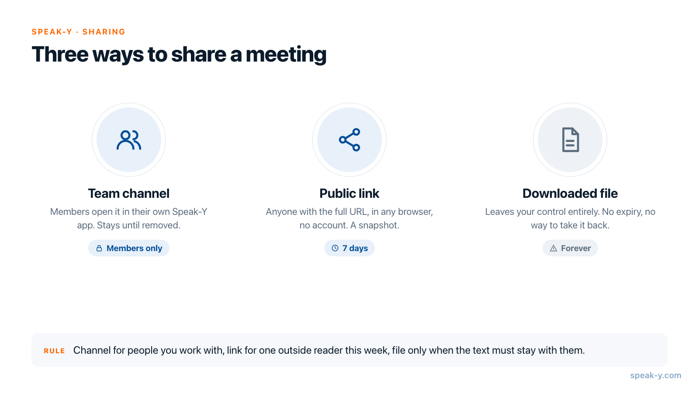The height and width of the screenshot is (393, 699).
Task: Click the orange RULE label
Action: pyautogui.click(x=55, y=351)
